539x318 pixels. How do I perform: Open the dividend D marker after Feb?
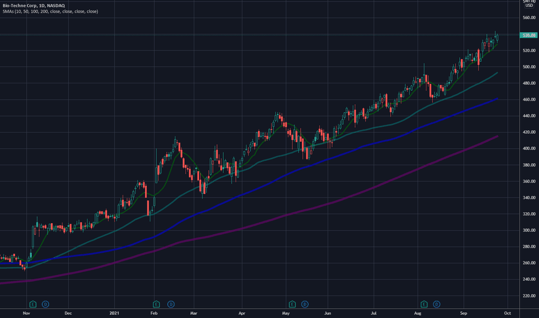click(171, 304)
